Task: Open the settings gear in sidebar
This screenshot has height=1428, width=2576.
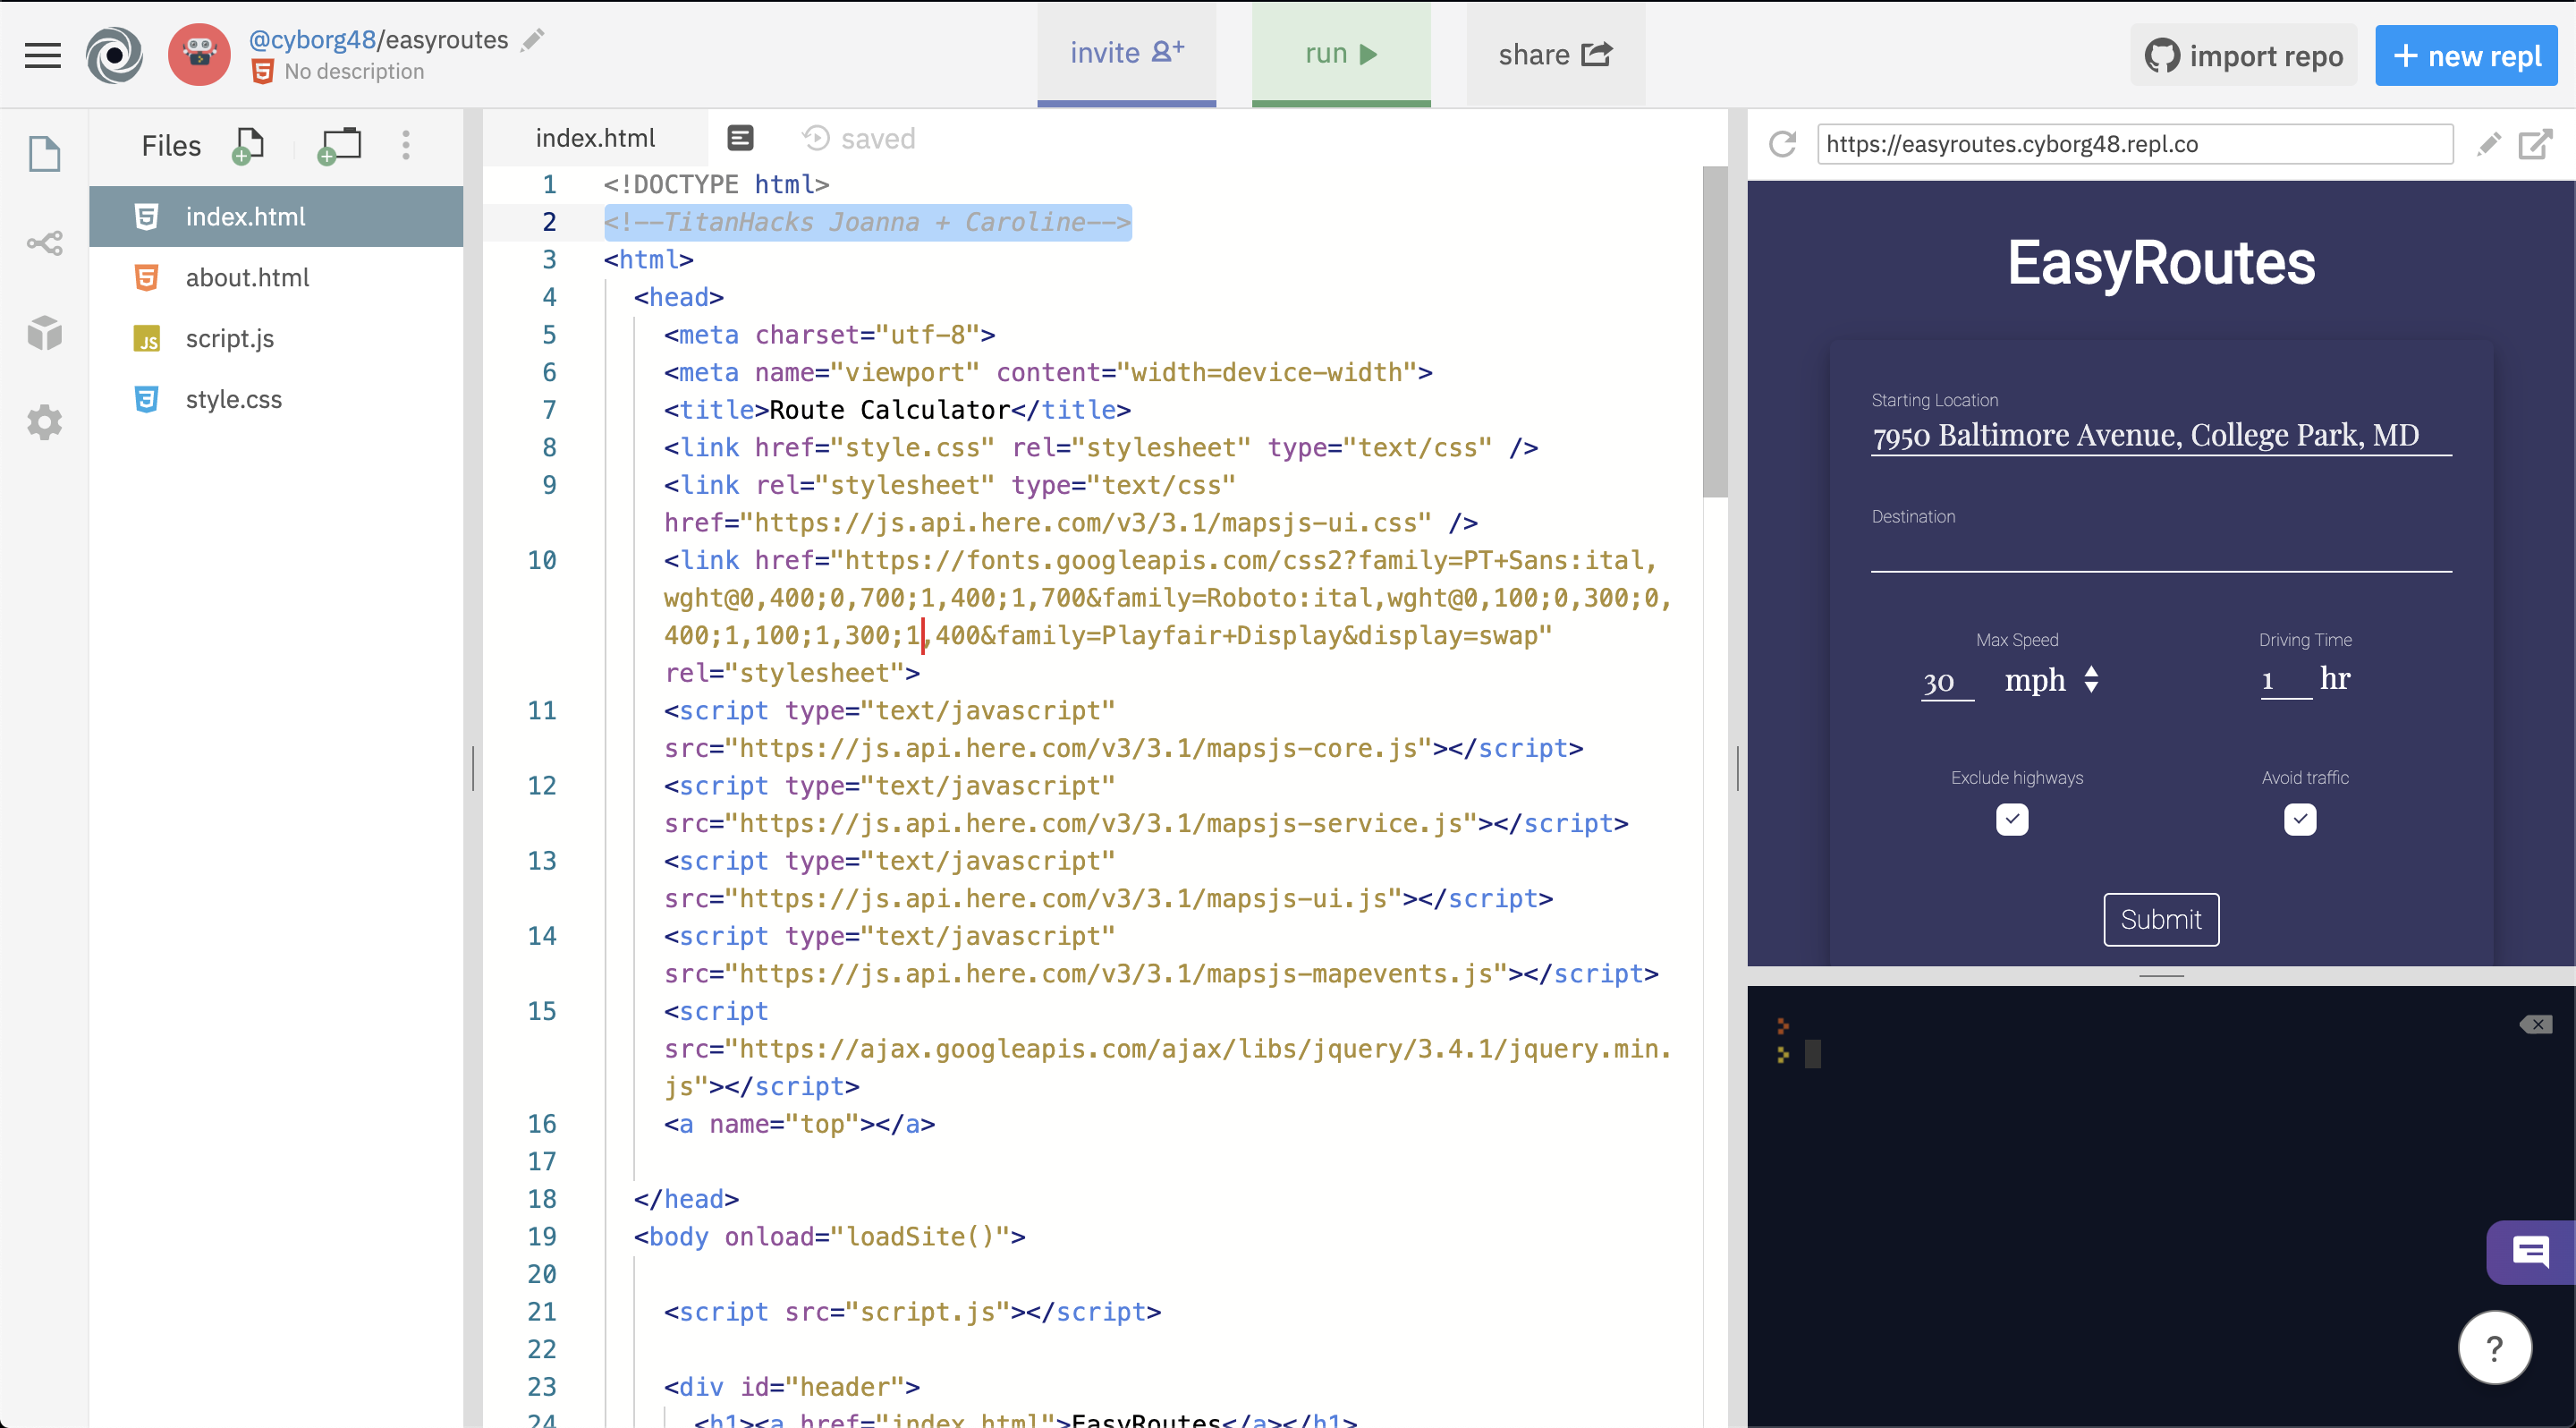Action: pyautogui.click(x=44, y=422)
